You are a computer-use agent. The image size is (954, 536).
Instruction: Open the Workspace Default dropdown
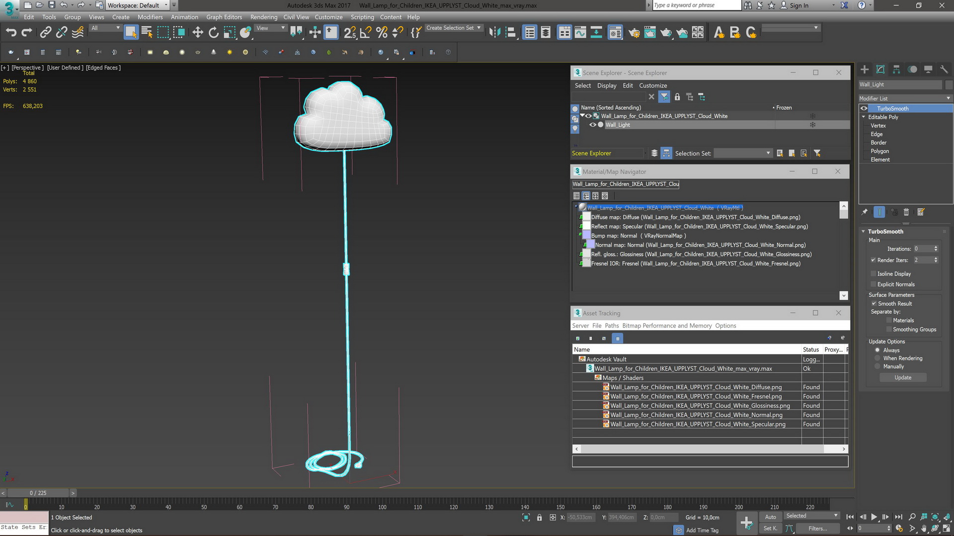[x=138, y=5]
